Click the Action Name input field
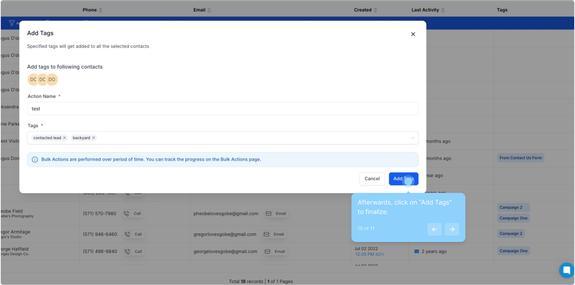Image resolution: width=575 pixels, height=285 pixels. click(x=222, y=109)
